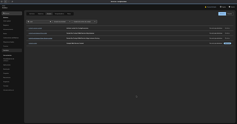The height and width of the screenshot is (124, 237).
Task: Open Máquinas virtuales in the sidebar
Action: pos(12,42)
